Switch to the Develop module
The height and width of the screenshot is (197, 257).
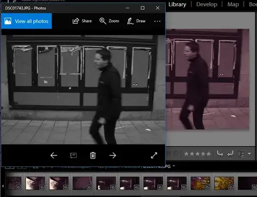click(207, 4)
